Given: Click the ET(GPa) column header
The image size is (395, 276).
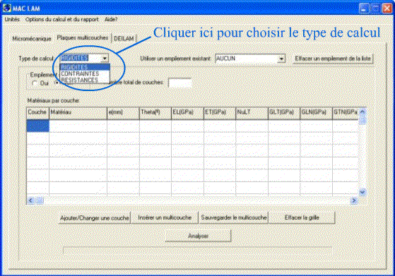Looking at the screenshot, I should (220, 113).
